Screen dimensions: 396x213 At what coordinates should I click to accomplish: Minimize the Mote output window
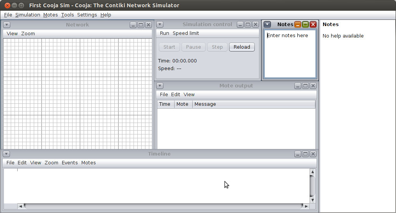point(298,86)
